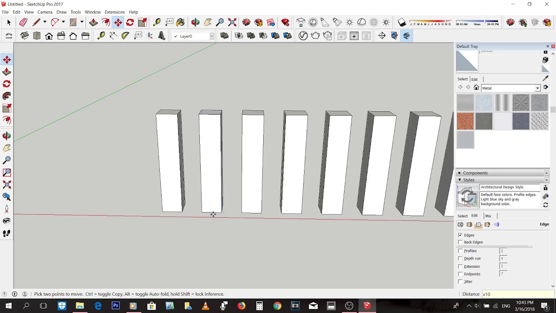The height and width of the screenshot is (313, 556).
Task: Open the Line tool dropdown arrow
Action: 44,22
